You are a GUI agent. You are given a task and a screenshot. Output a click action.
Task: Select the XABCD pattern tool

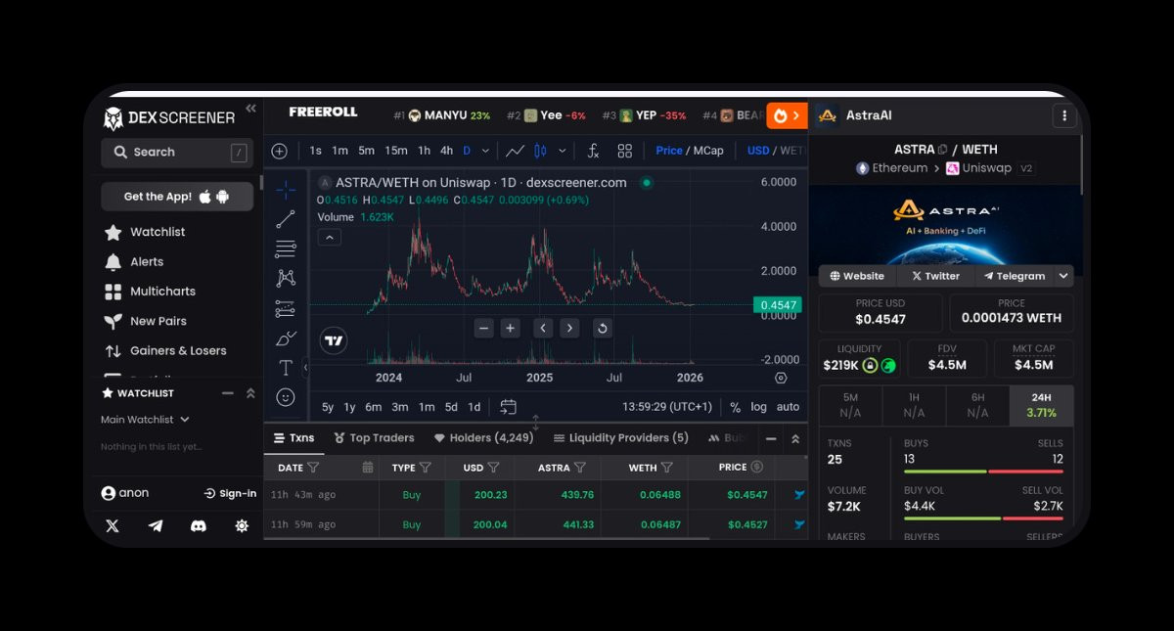[x=285, y=279]
